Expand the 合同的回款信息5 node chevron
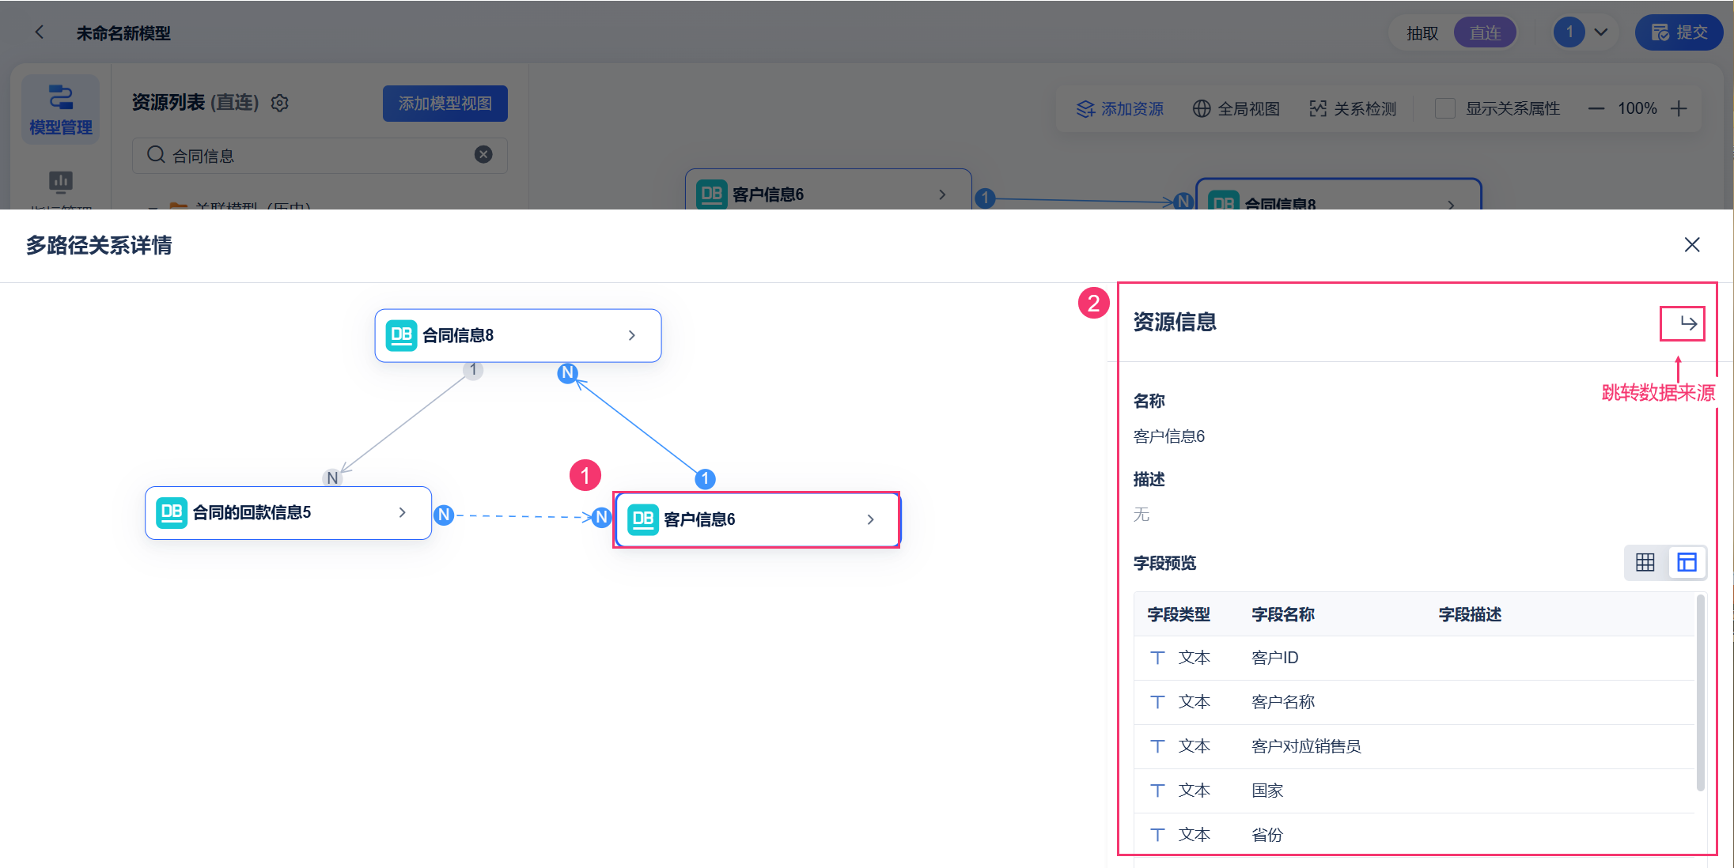Viewport: 1734px width, 868px height. point(402,512)
